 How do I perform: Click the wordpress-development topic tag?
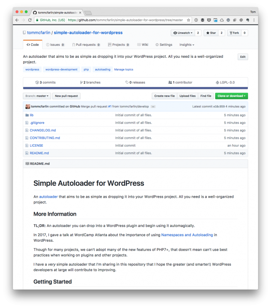click(x=62, y=69)
